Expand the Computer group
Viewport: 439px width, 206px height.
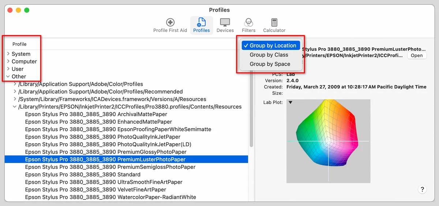coord(8,61)
